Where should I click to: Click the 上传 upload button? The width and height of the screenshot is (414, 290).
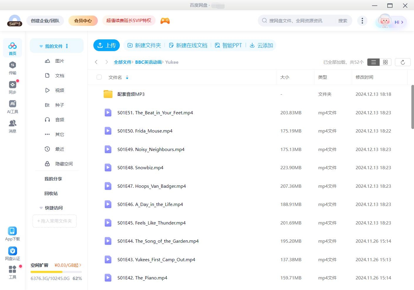(x=107, y=45)
